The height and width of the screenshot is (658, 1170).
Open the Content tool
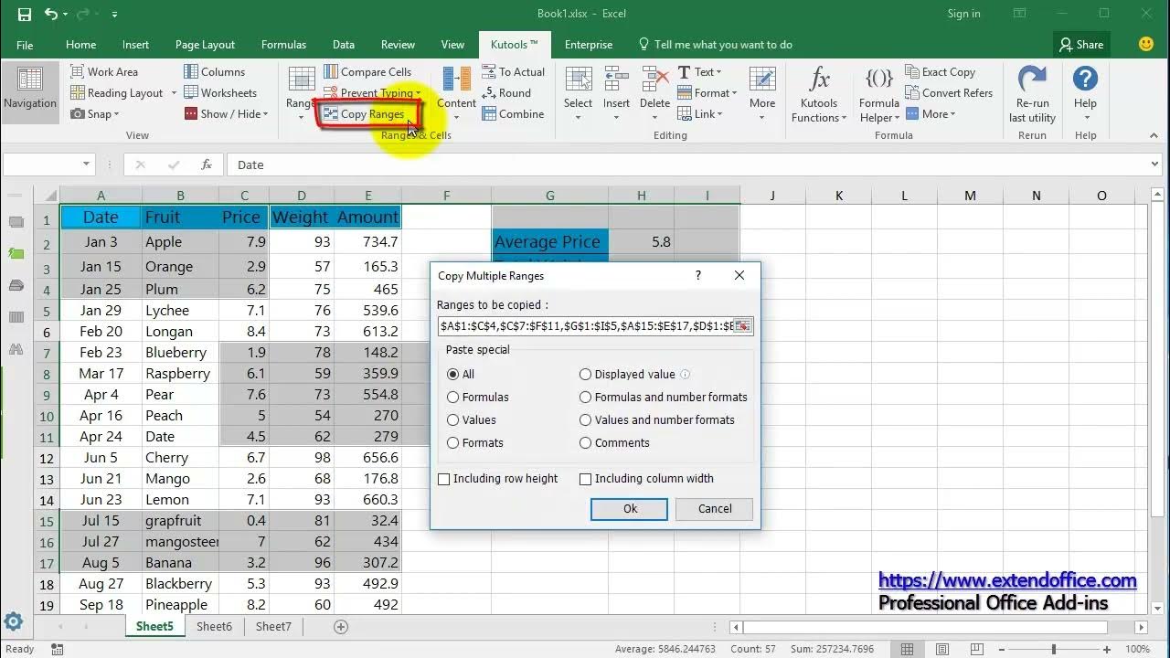(456, 91)
